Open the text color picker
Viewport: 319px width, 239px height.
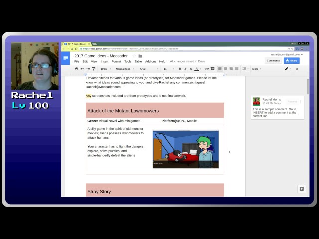197,69
